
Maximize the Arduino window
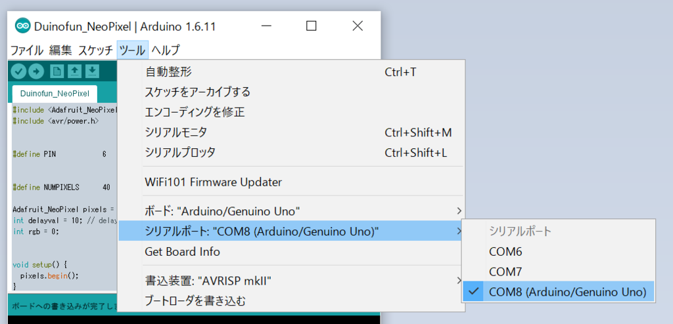[x=311, y=26]
